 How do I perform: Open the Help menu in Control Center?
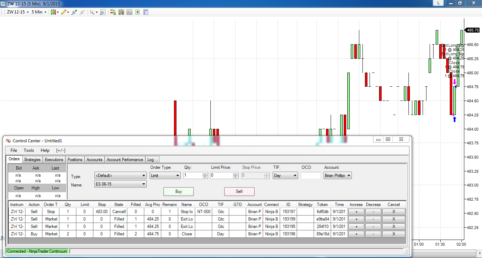click(x=45, y=150)
